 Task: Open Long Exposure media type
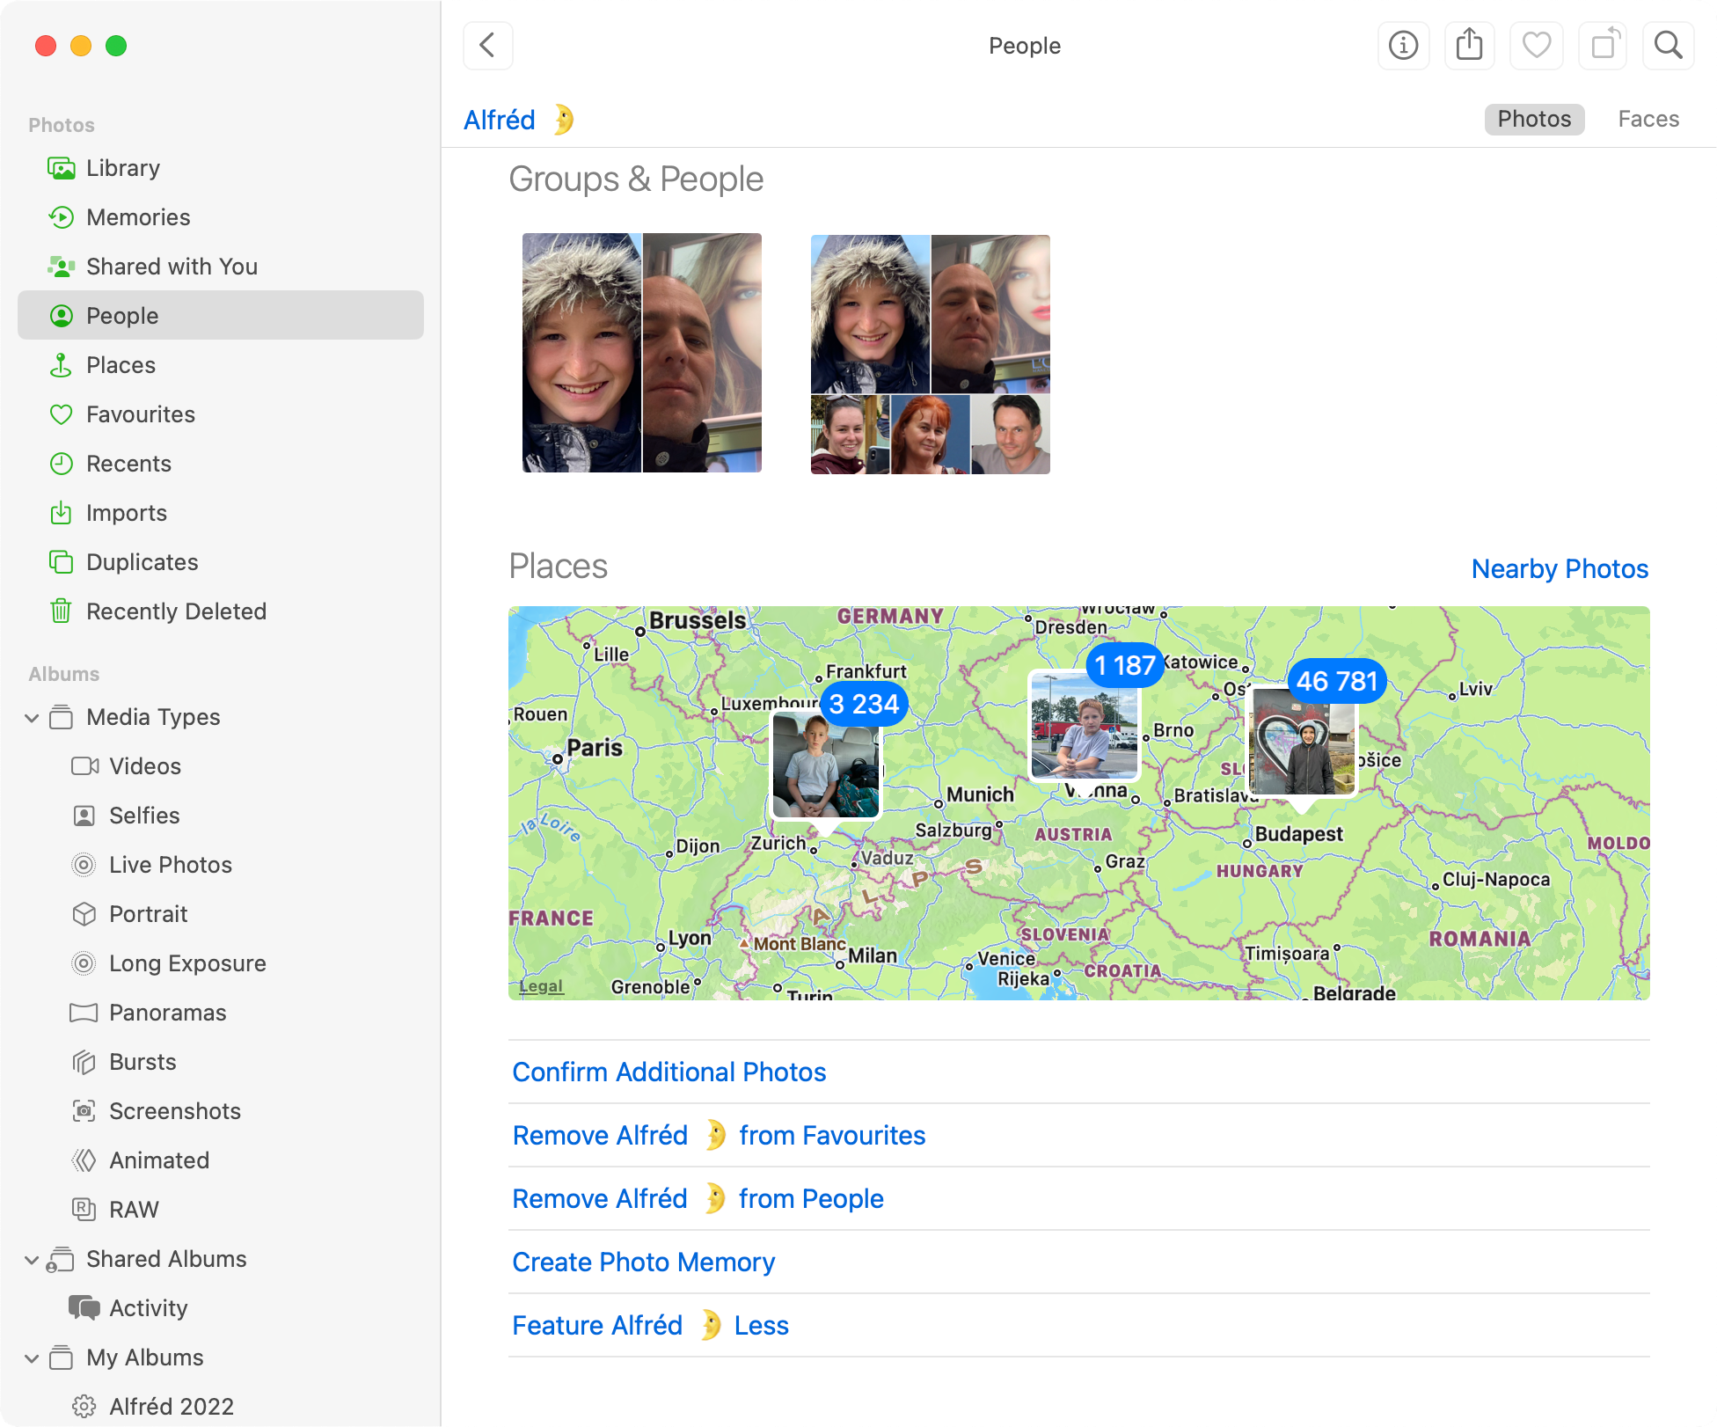coord(220,963)
